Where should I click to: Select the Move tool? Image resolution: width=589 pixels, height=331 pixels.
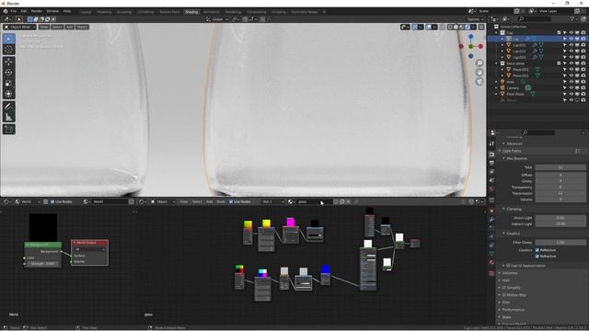(9, 62)
